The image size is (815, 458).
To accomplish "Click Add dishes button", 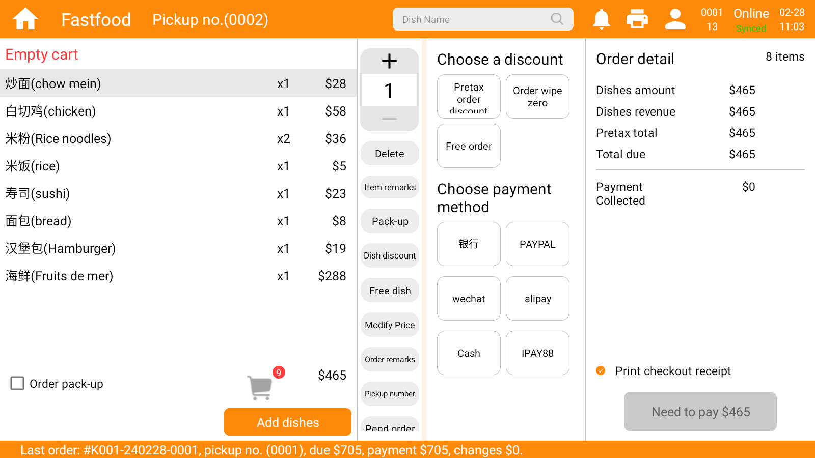I will (288, 422).
